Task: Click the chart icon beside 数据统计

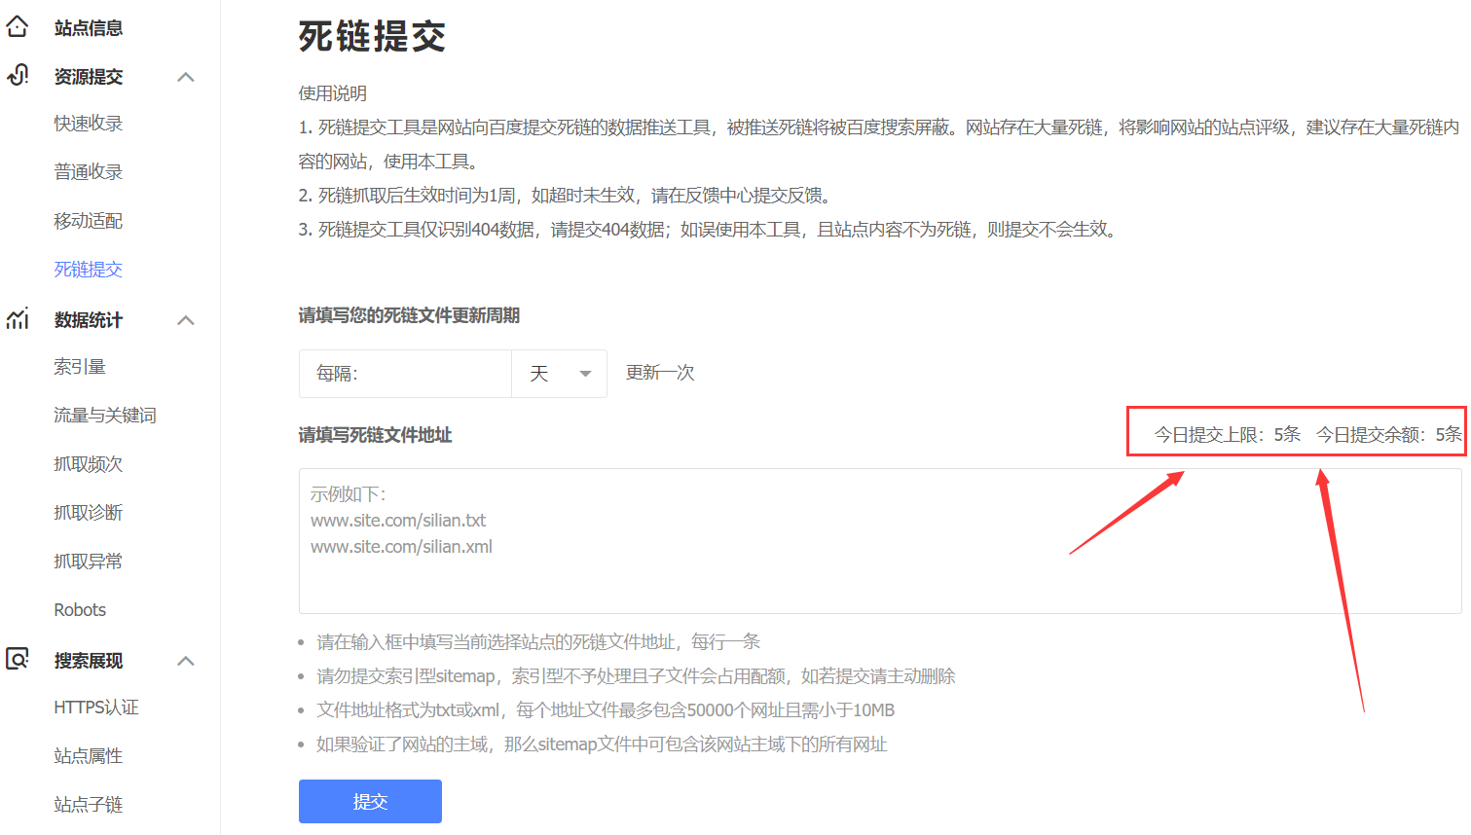Action: [x=18, y=319]
